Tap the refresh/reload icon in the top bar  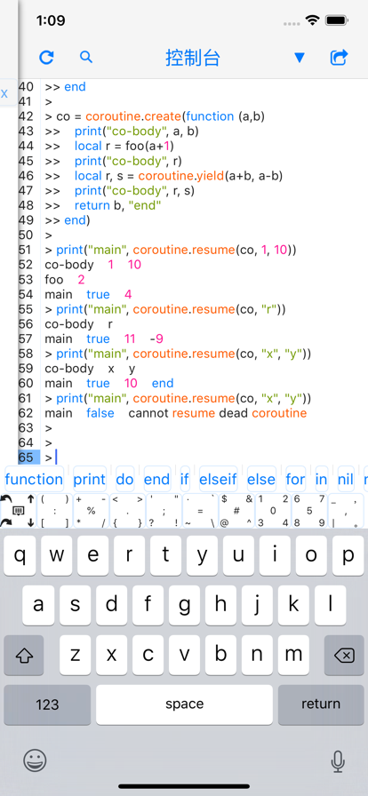pyautogui.click(x=46, y=58)
